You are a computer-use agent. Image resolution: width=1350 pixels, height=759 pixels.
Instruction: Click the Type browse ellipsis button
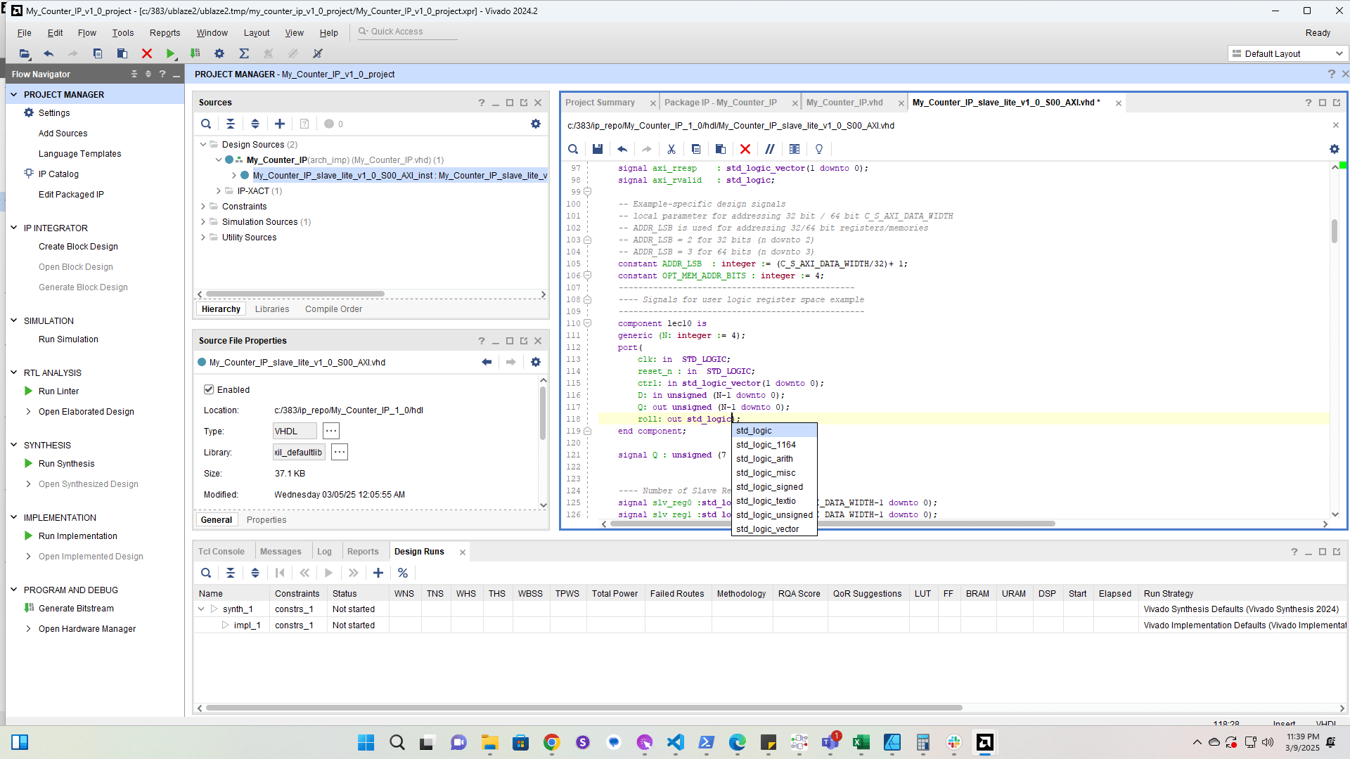coord(331,432)
